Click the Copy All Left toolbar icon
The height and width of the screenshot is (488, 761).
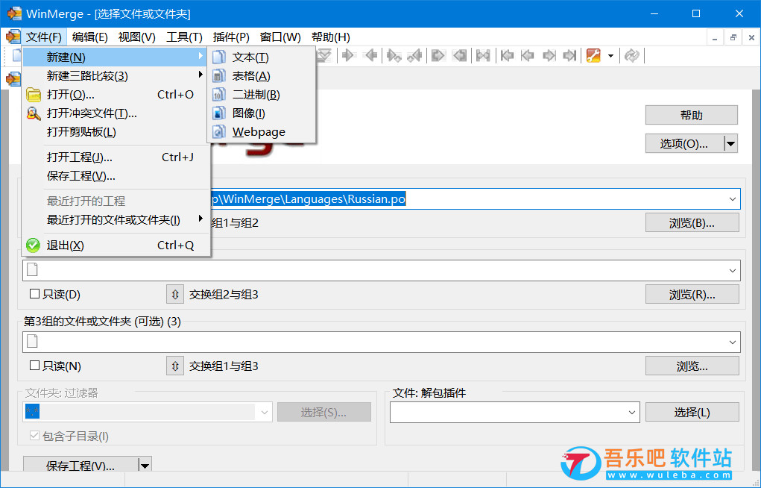460,56
